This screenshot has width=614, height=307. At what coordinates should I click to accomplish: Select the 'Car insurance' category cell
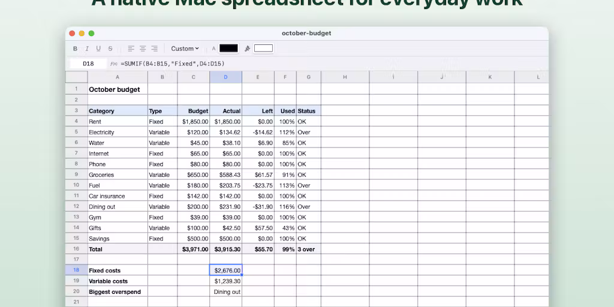118,196
